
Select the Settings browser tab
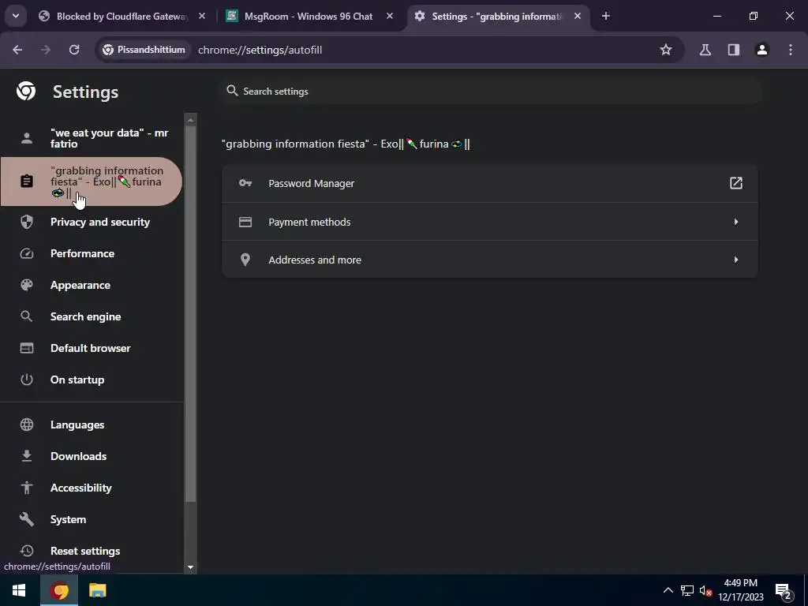pyautogui.click(x=497, y=16)
